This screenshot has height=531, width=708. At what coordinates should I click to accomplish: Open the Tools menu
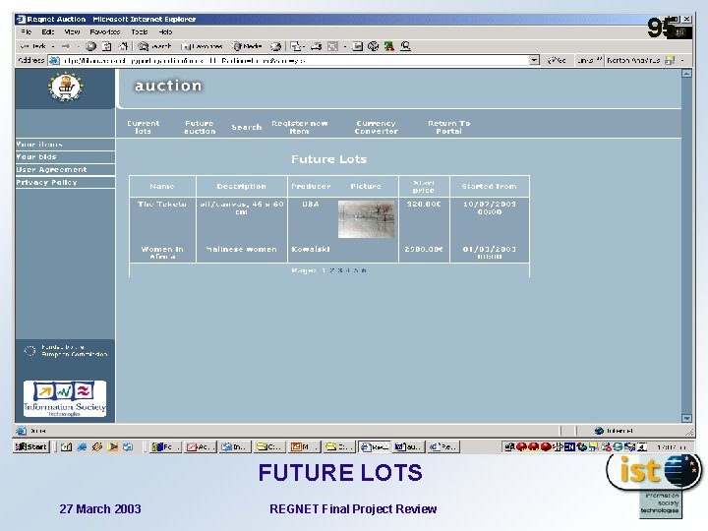(139, 32)
